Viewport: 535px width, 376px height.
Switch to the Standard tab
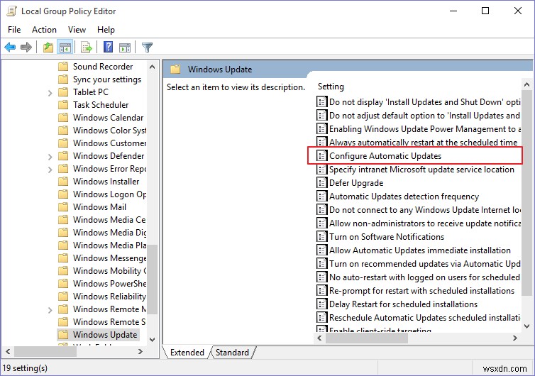[x=232, y=353]
